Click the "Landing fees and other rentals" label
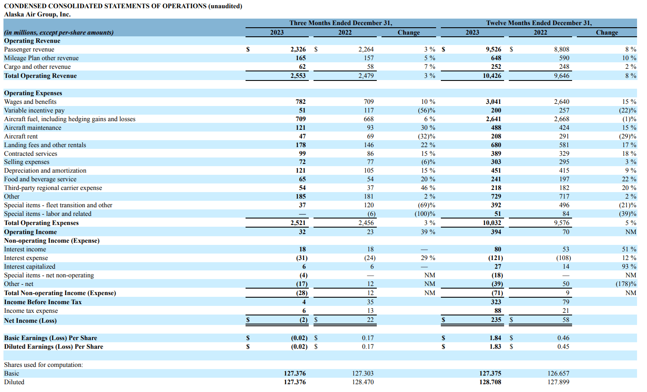Viewport: 647px width, 392px height. coord(45,145)
